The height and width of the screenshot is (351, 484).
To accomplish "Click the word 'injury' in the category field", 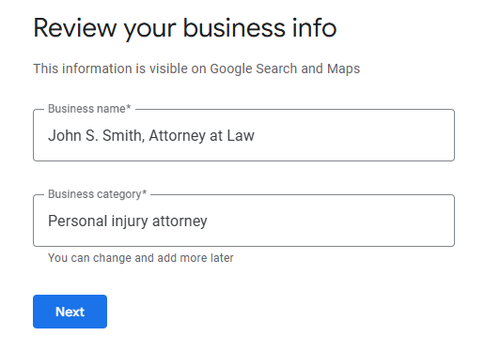I will pos(130,221).
